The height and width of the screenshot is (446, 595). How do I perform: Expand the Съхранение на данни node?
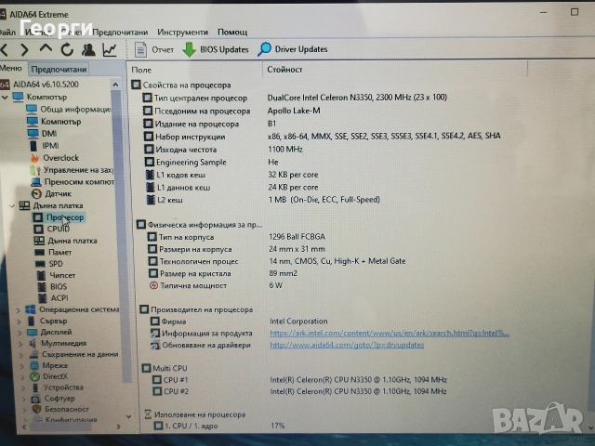(x=21, y=355)
